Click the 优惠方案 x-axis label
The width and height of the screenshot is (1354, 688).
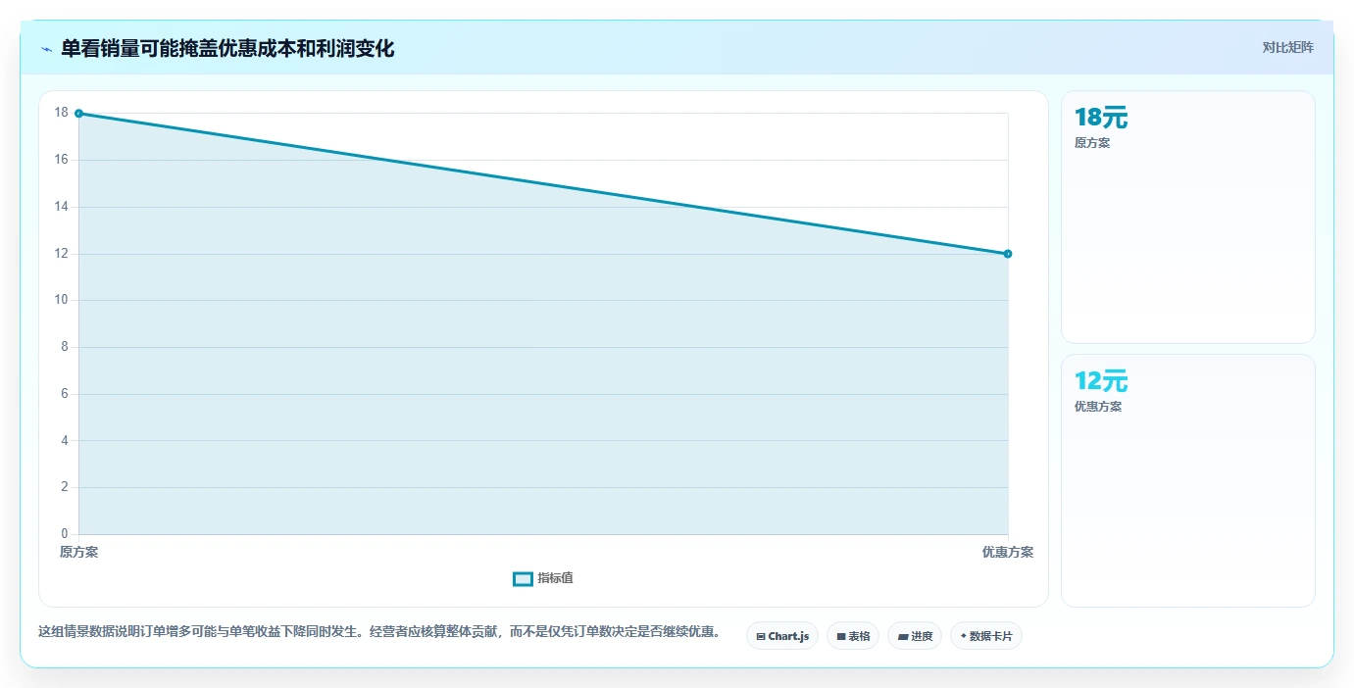1008,553
